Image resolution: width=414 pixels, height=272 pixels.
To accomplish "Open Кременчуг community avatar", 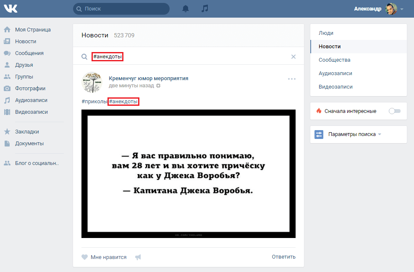I will pos(92,82).
